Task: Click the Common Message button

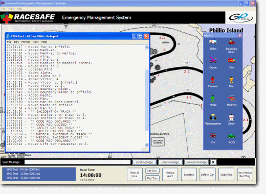Action: (x=196, y=162)
